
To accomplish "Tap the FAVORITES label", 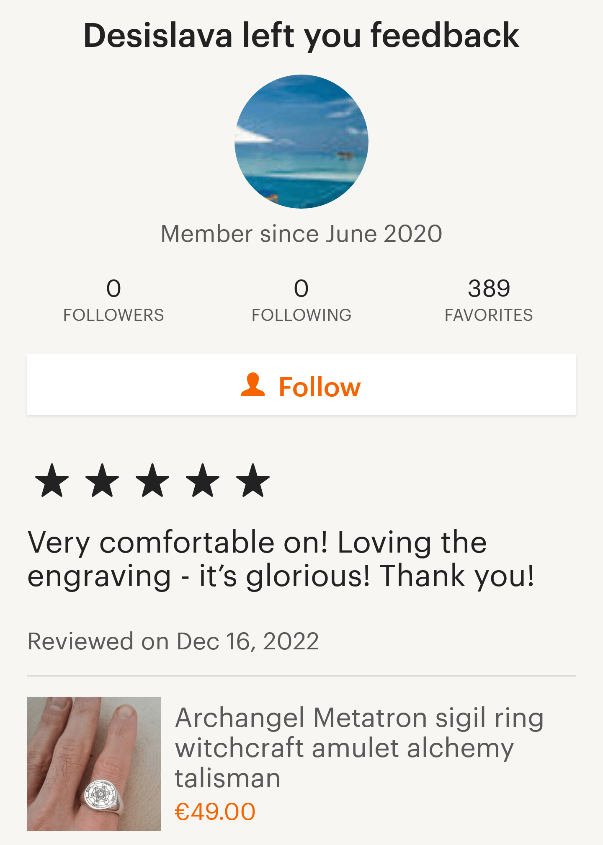I will pos(489,315).
